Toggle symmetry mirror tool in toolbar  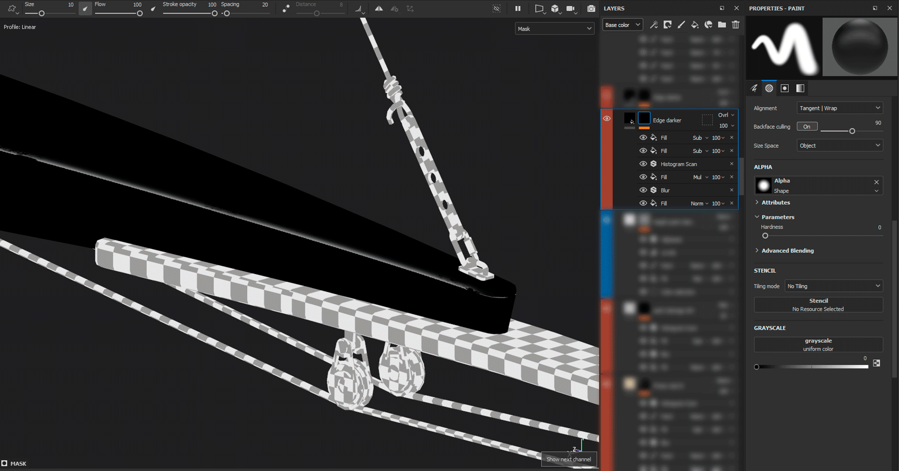click(x=378, y=9)
